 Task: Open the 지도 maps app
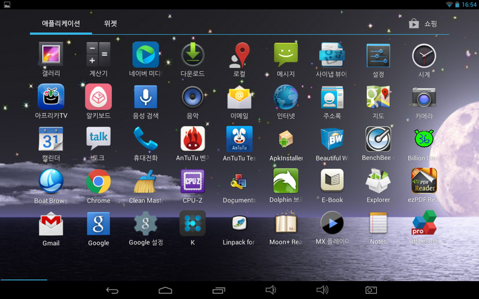[378, 97]
